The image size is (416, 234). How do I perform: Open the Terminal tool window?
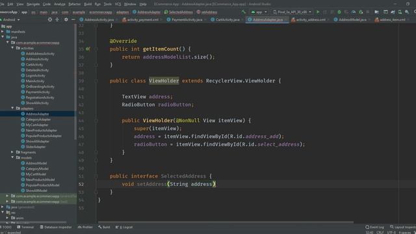coord(25,227)
